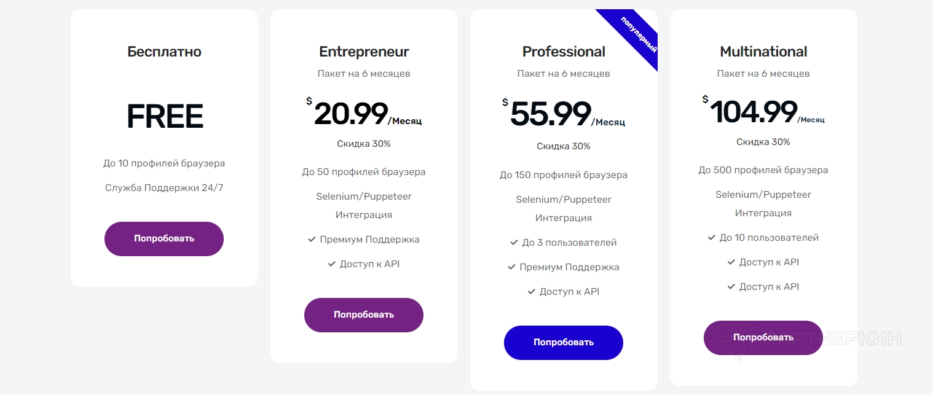Click the checkmark beside До 3 пользователей
933x395 pixels.
pos(514,243)
